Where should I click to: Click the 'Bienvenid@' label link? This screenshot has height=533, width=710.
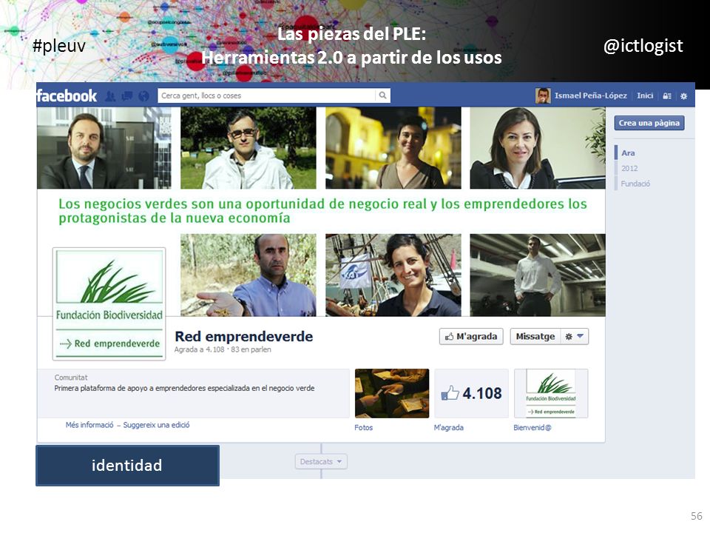[x=532, y=427]
